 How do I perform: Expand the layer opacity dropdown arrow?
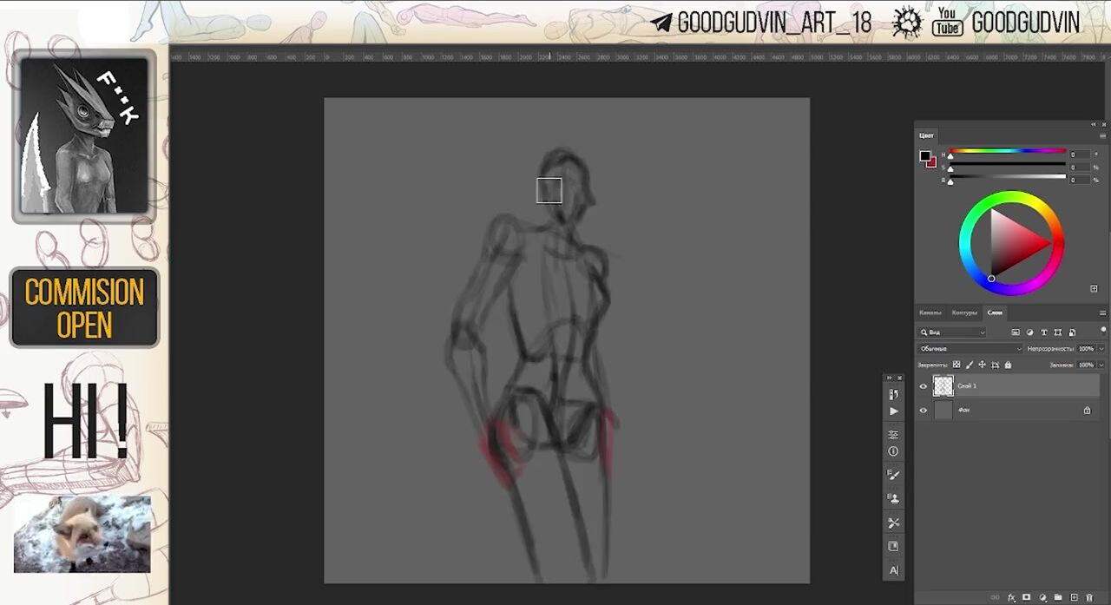click(x=1101, y=349)
